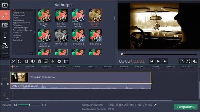Open the audio equalizer icon
Screen dimensions: 200x112
point(66,62)
